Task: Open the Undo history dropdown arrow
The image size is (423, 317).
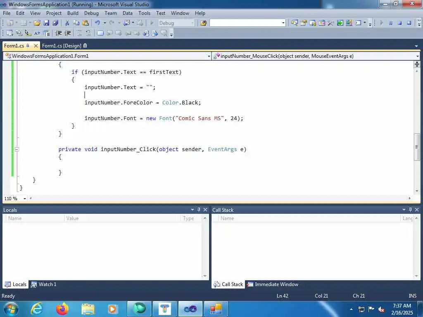Action: [105, 23]
